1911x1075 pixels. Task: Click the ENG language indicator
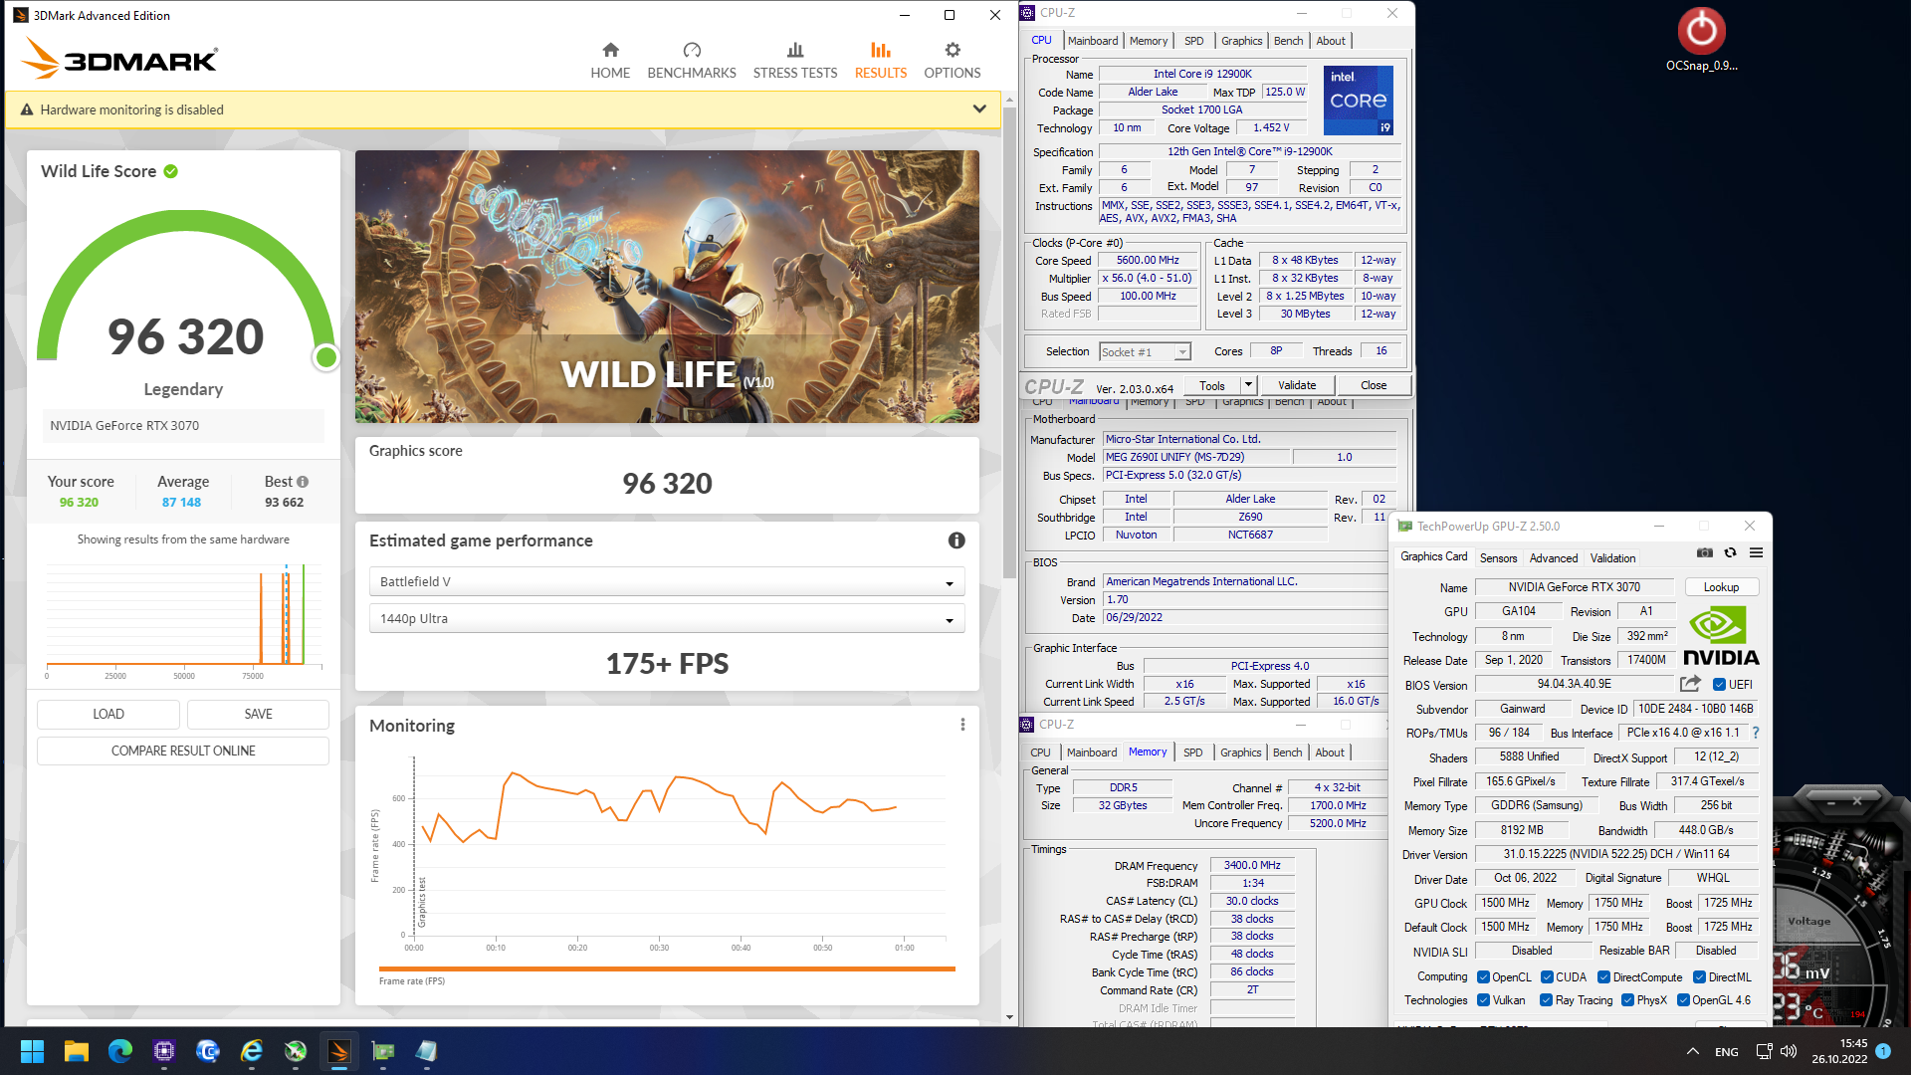1727,1052
